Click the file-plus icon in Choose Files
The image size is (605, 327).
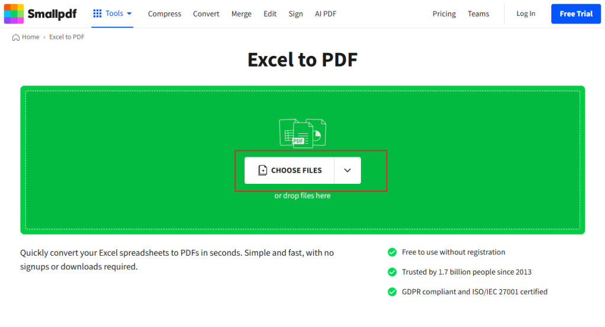coord(262,170)
